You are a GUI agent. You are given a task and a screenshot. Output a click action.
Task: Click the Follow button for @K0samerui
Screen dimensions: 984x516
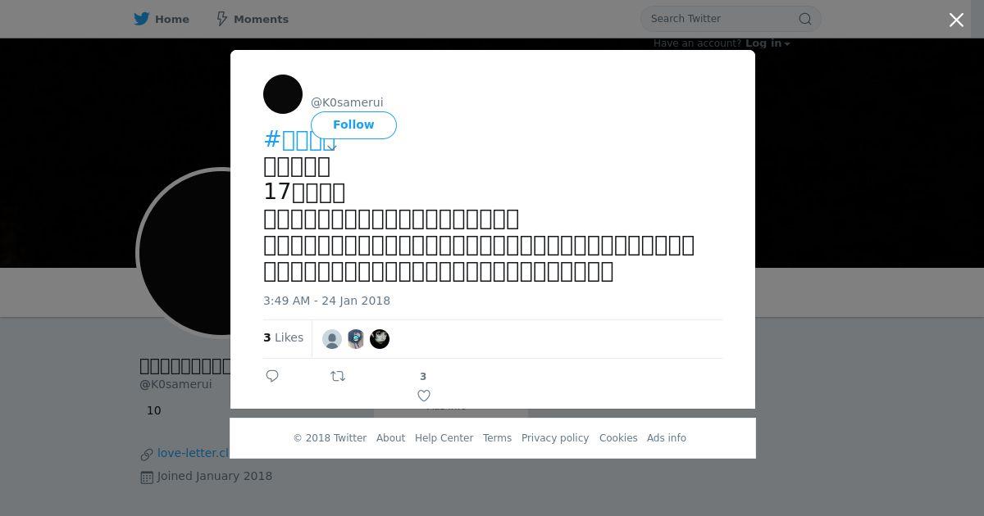click(x=353, y=124)
